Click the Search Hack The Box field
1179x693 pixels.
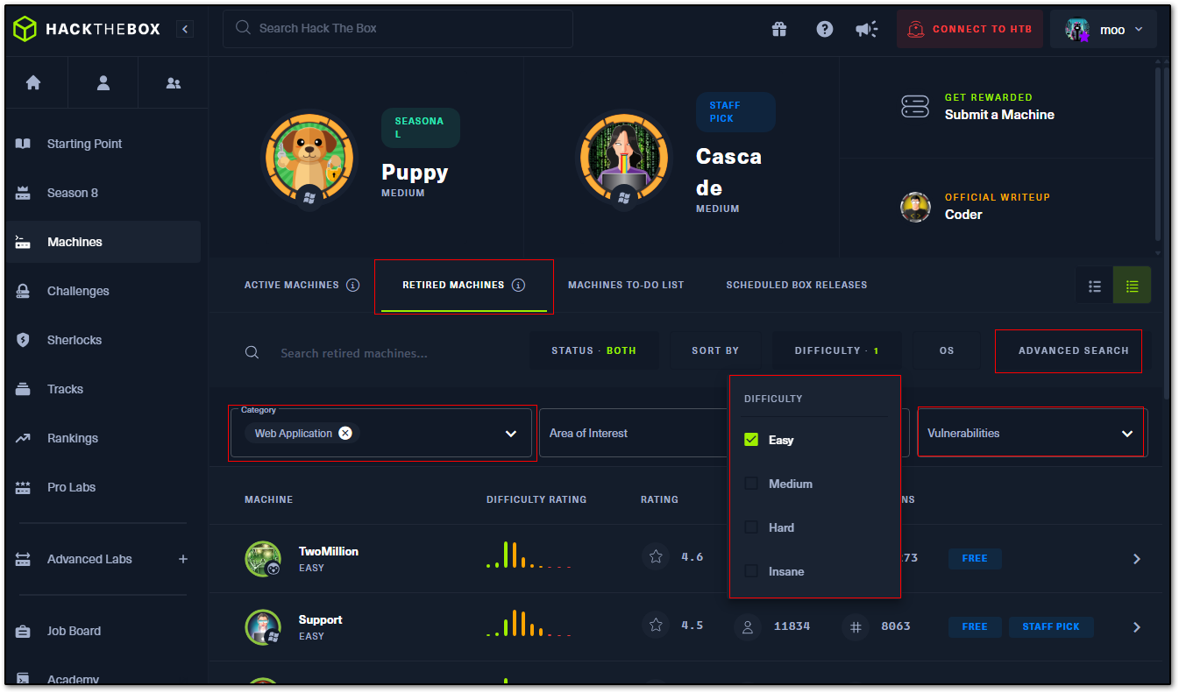[x=398, y=29]
